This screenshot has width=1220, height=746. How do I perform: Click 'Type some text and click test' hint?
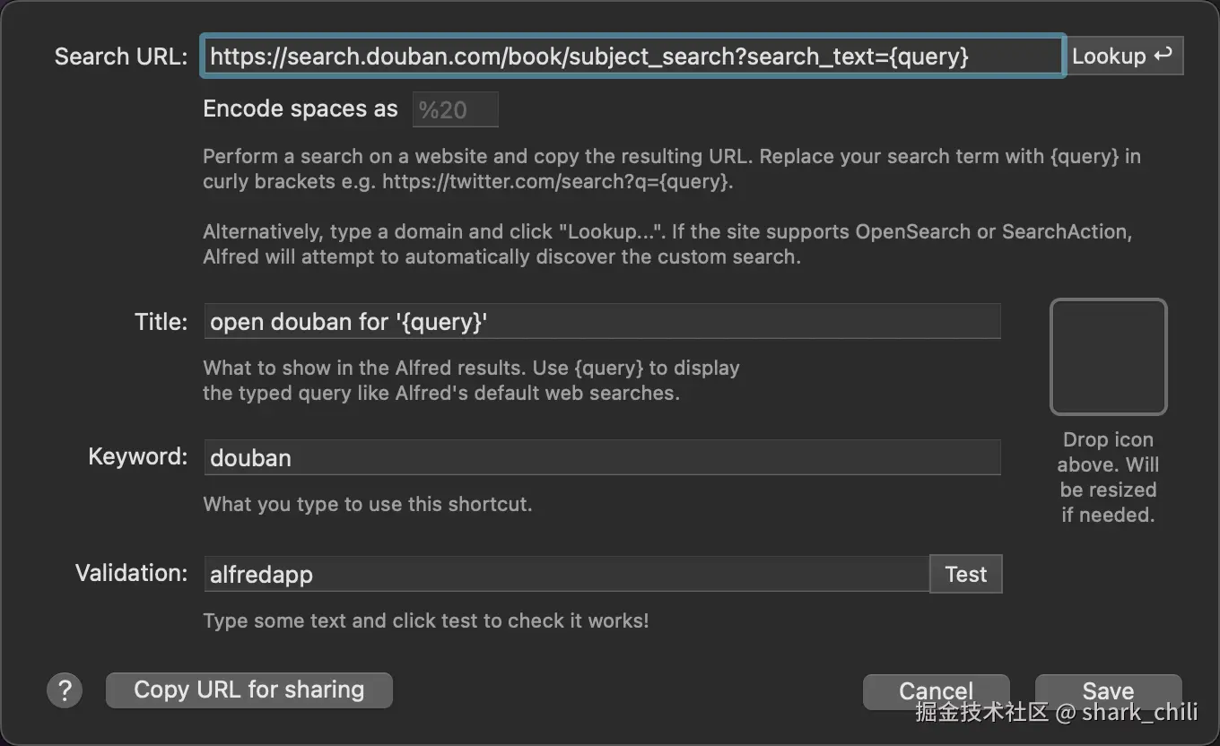pos(426,620)
